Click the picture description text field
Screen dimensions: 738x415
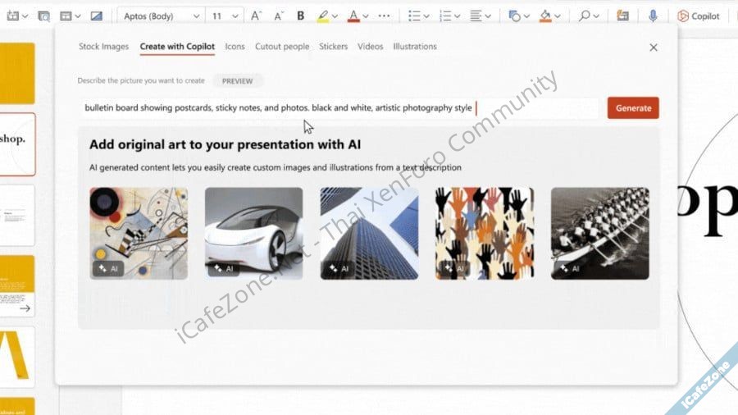(x=339, y=108)
